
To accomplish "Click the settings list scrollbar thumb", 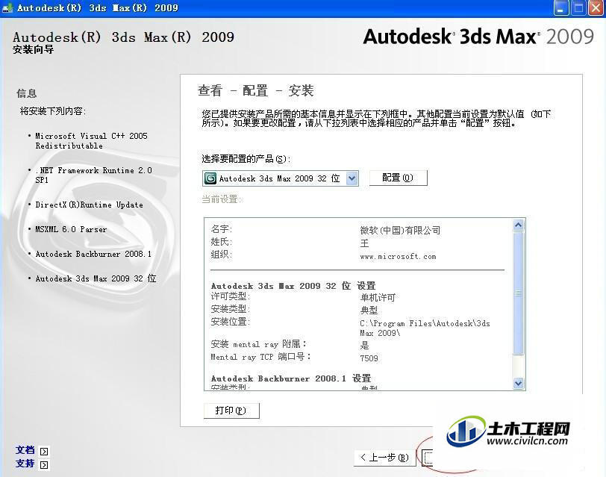I will coord(518,293).
